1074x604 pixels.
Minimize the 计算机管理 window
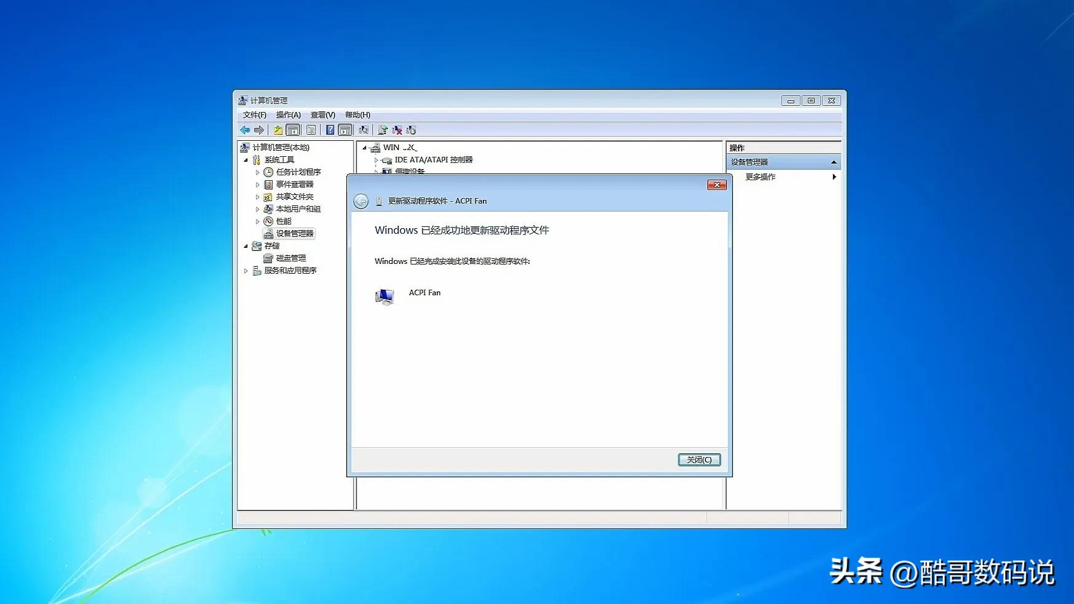click(x=790, y=101)
